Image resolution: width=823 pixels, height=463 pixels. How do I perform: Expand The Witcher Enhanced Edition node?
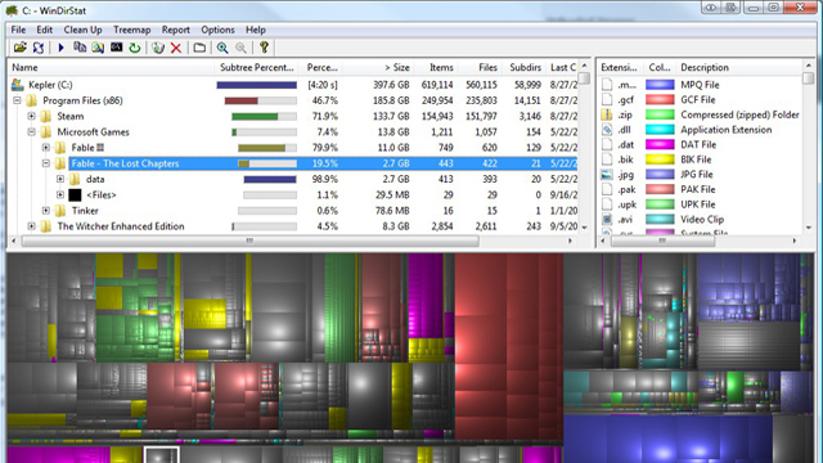point(31,226)
